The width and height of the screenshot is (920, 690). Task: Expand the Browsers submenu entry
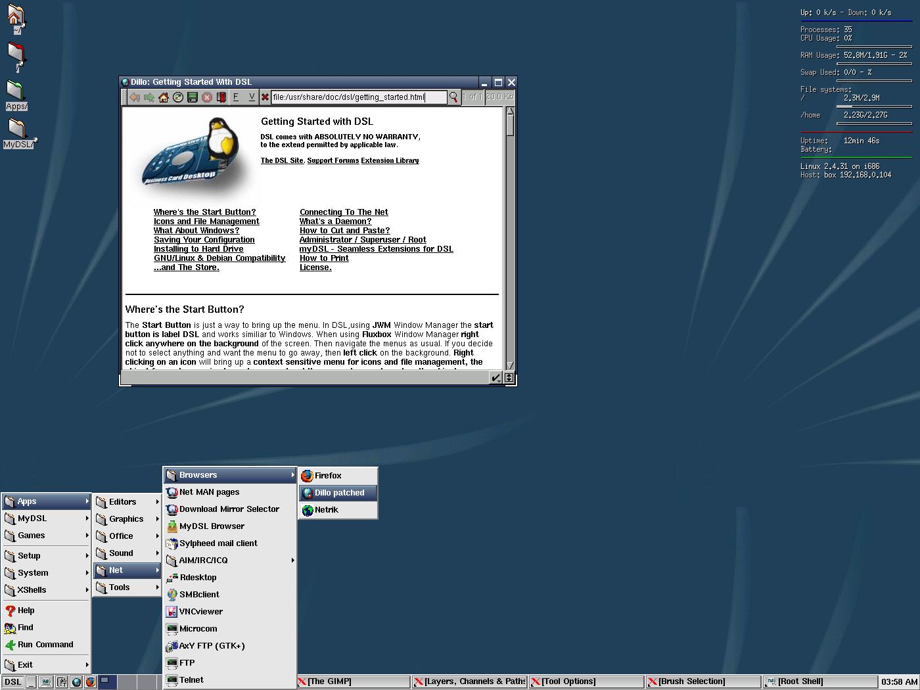coord(230,475)
